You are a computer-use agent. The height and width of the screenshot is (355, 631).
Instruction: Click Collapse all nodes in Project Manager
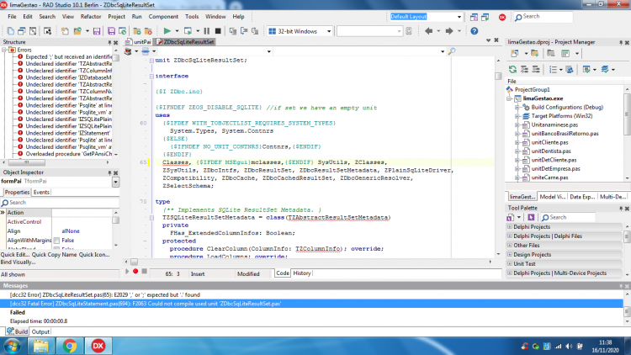tap(536, 69)
